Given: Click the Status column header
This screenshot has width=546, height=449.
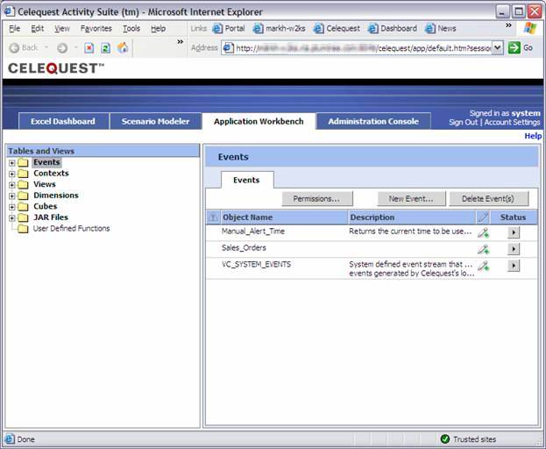Looking at the screenshot, I should coord(513,217).
